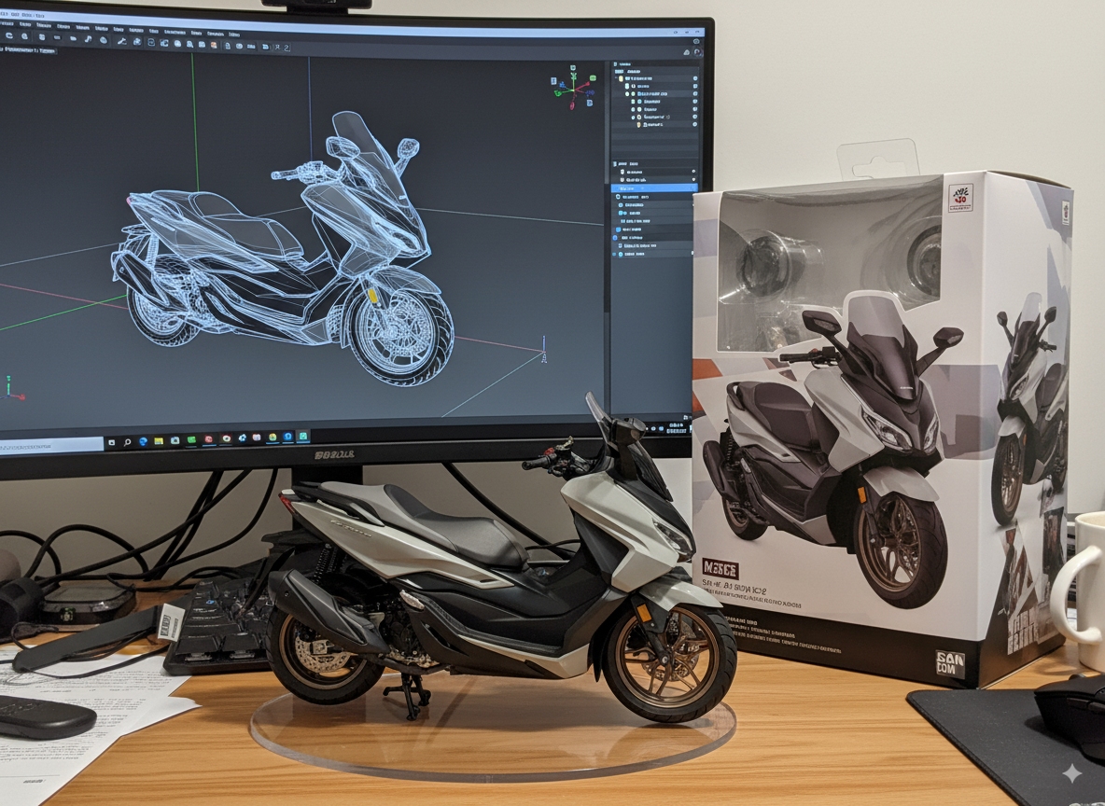Click the Windows Start button

[x=113, y=439]
